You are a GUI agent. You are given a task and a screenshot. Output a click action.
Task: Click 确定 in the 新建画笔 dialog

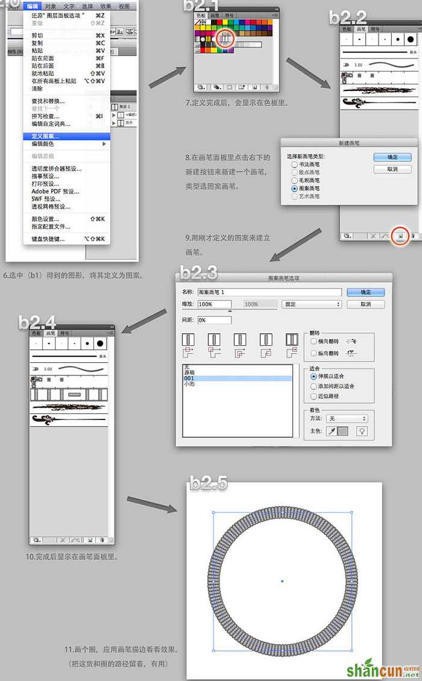(392, 157)
